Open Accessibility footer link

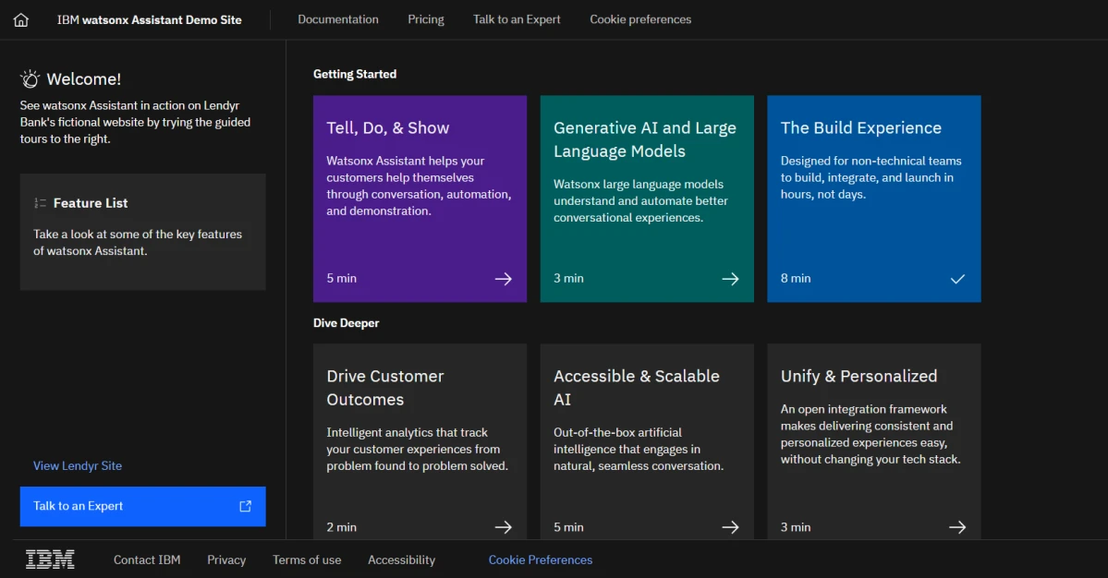pos(401,560)
